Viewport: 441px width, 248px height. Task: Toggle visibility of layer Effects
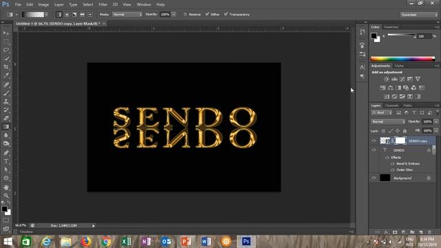(x=387, y=158)
